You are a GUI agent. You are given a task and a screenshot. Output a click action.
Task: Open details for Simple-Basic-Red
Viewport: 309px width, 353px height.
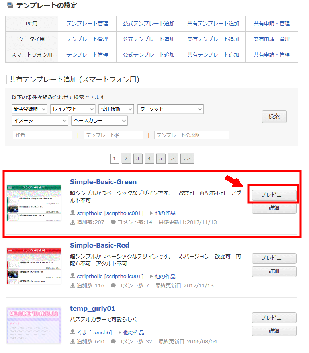[274, 271]
